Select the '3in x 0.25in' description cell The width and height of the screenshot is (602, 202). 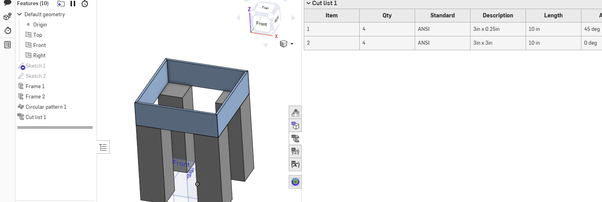(498, 29)
